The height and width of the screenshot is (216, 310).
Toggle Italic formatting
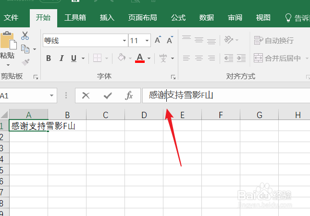point(62,58)
